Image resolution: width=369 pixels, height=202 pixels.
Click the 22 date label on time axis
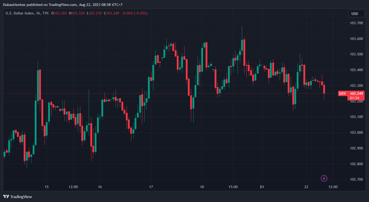coord(306,187)
